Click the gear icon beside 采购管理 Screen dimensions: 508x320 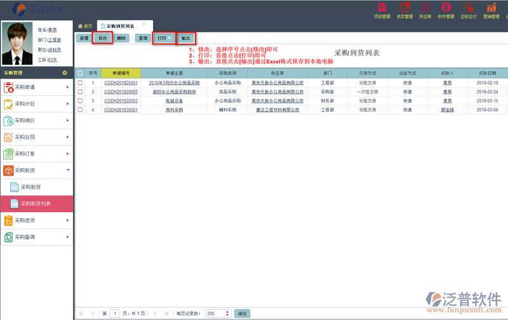pyautogui.click(x=64, y=73)
